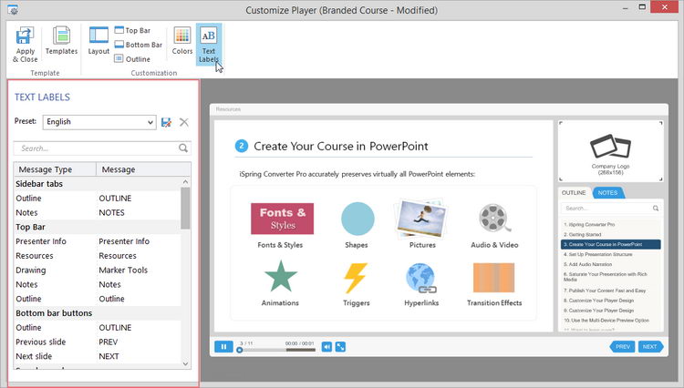Open the Templates gallery
This screenshot has width=684, height=388.
pyautogui.click(x=61, y=40)
